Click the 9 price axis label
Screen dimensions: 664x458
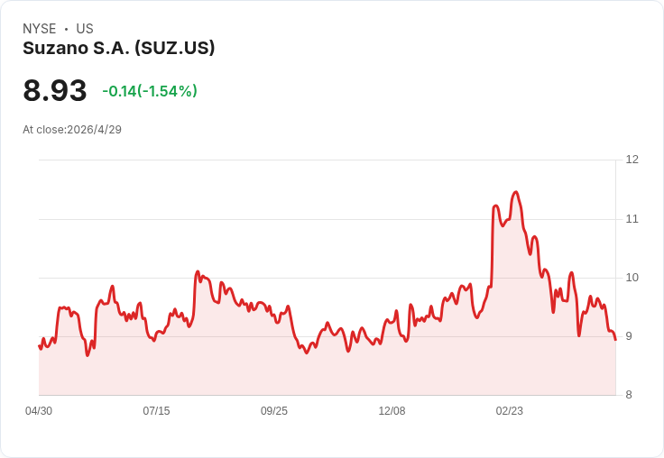(x=629, y=336)
